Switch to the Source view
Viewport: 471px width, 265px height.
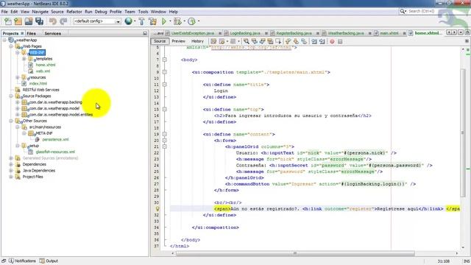pos(160,41)
